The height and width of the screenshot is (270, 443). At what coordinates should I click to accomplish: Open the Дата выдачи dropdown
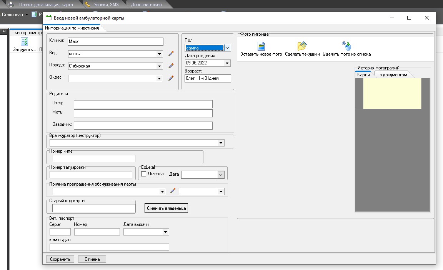click(165, 232)
